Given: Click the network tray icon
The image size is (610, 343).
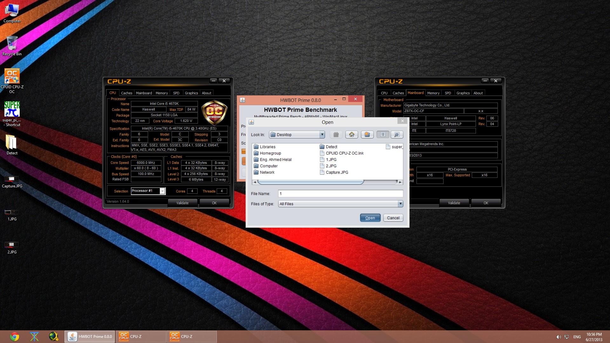Looking at the screenshot, I should pyautogui.click(x=566, y=337).
